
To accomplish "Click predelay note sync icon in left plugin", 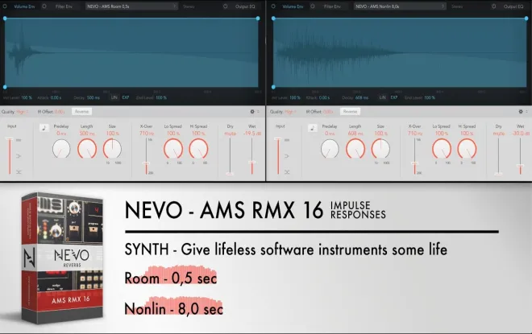I will [x=44, y=128].
